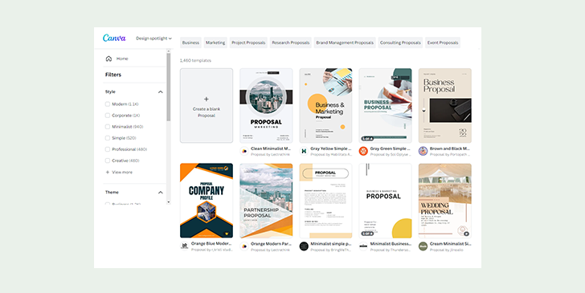The height and width of the screenshot is (293, 585).
Task: Collapse the Style filter section
Action: point(161,92)
